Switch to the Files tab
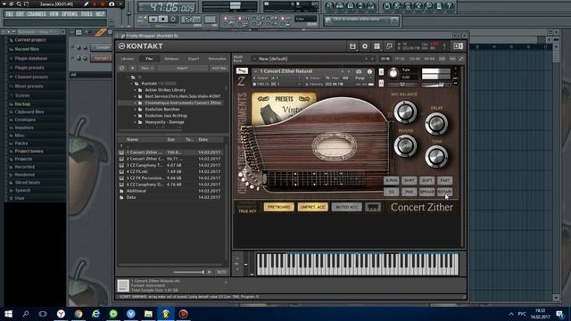 pos(149,59)
